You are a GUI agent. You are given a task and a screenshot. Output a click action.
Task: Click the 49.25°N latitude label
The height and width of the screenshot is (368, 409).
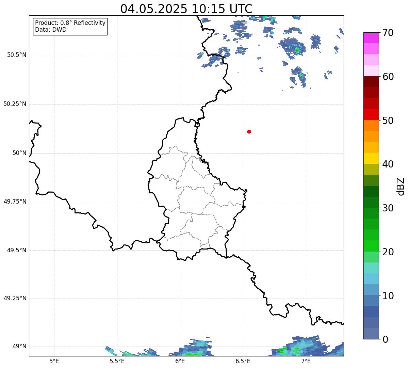15,298
